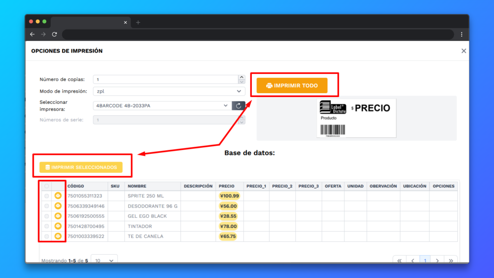Screen dimensions: 494x278
Task: Close the Opciones de Impresión dialog
Action: pyautogui.click(x=464, y=51)
